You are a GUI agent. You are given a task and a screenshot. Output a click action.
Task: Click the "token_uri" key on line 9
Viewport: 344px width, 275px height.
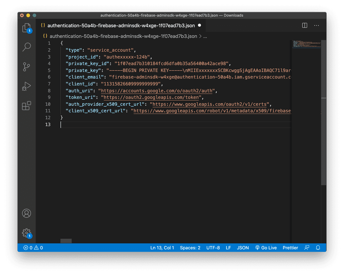(x=81, y=97)
